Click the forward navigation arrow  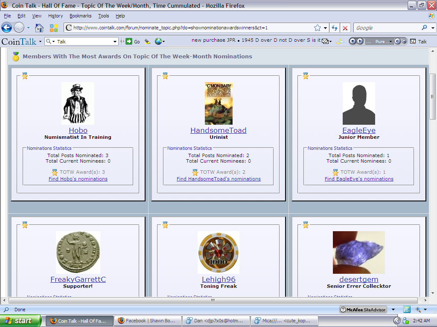tap(19, 28)
